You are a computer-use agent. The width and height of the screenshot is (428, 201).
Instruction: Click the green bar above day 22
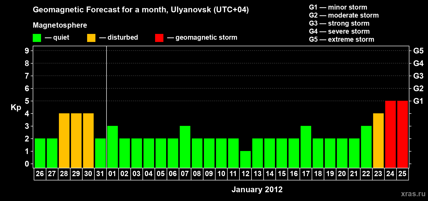(x=366, y=147)
